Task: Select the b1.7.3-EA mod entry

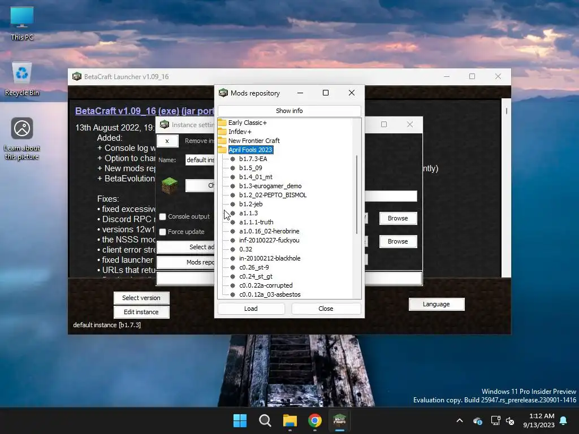Action: point(253,159)
